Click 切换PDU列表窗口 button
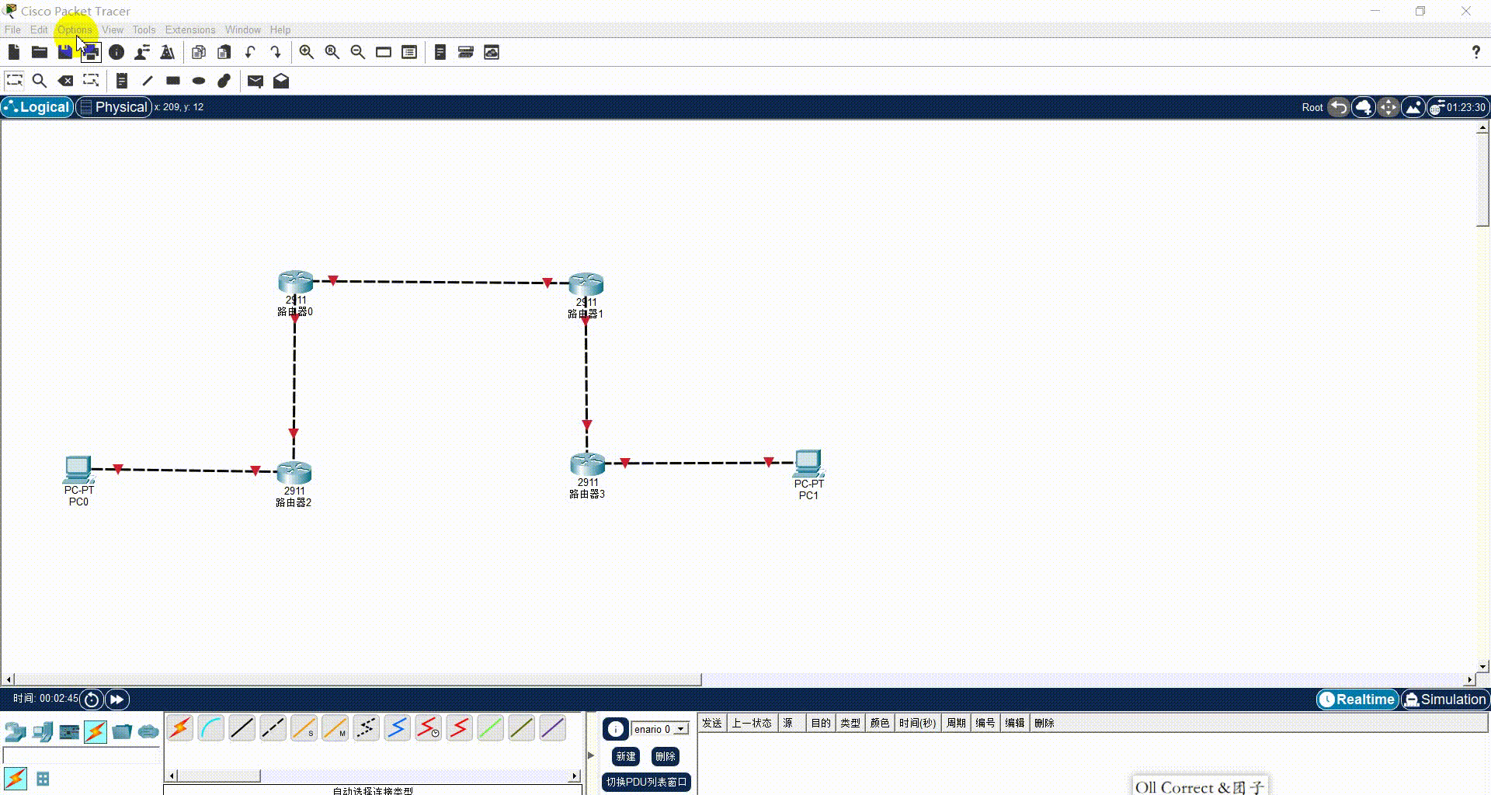 coord(646,782)
